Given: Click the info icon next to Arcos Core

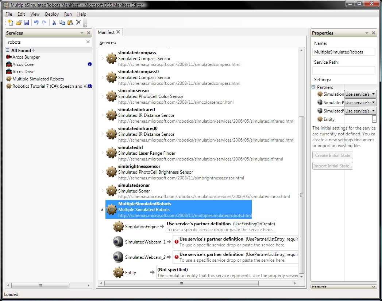Looking at the screenshot, I should point(90,64).
